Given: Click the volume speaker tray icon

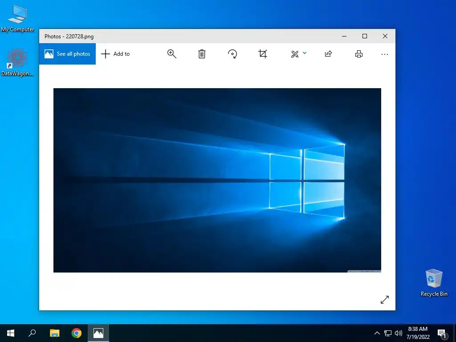Looking at the screenshot, I should 399,333.
